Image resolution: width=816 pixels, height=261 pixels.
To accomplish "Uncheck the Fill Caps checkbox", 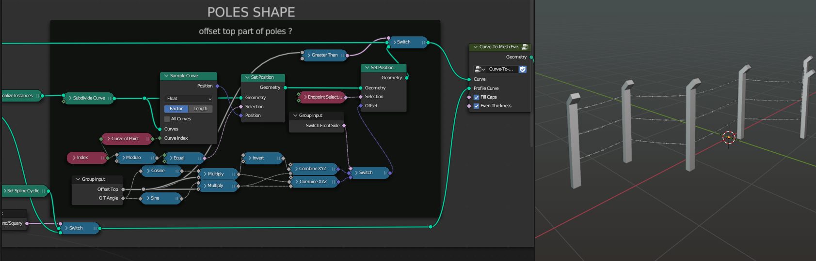I will (476, 97).
